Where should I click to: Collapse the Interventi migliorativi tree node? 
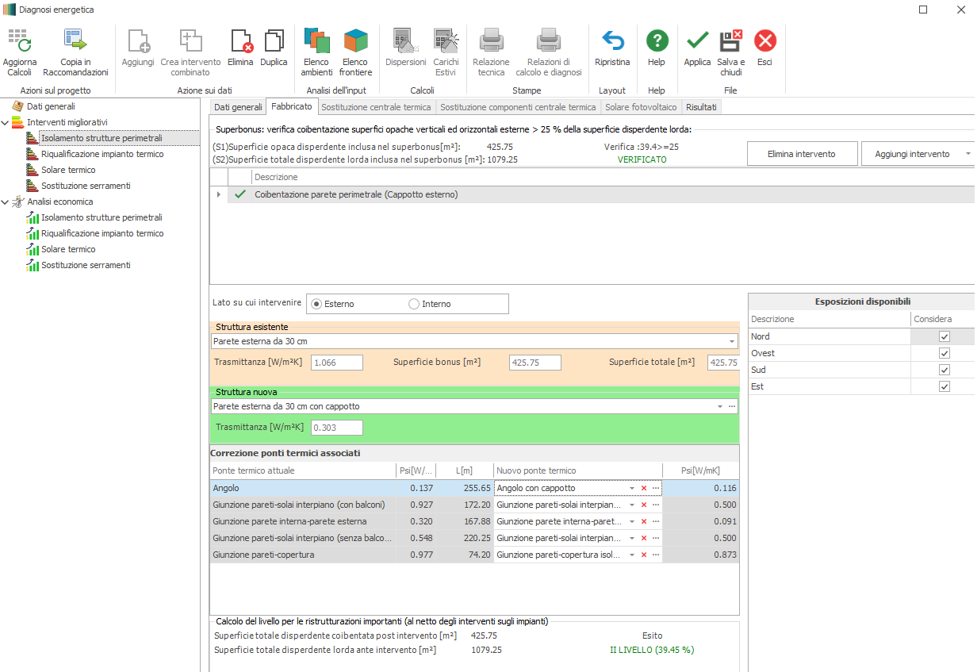click(6, 122)
